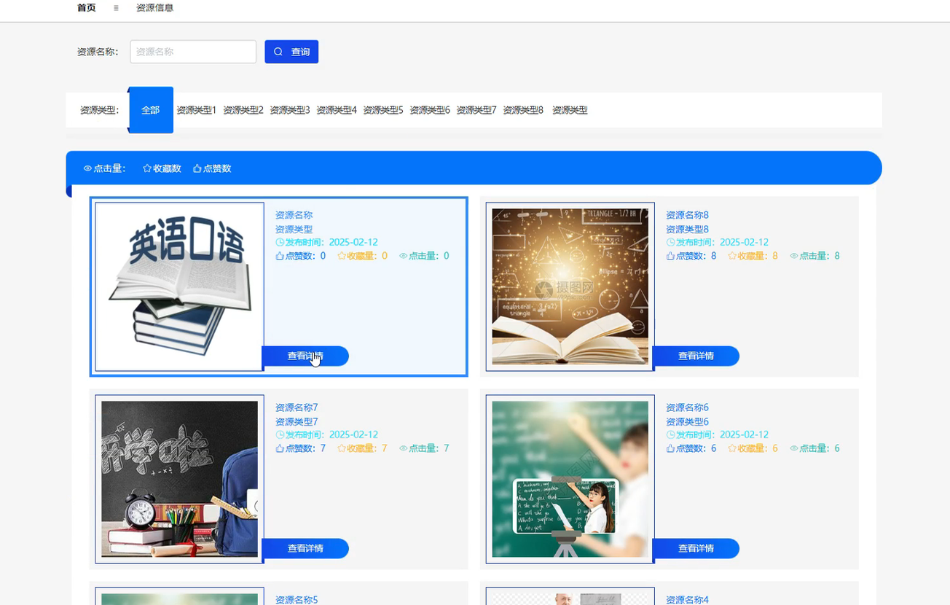950x605 pixels.
Task: Open 查看详情 for 资源名称8
Action: (x=696, y=356)
